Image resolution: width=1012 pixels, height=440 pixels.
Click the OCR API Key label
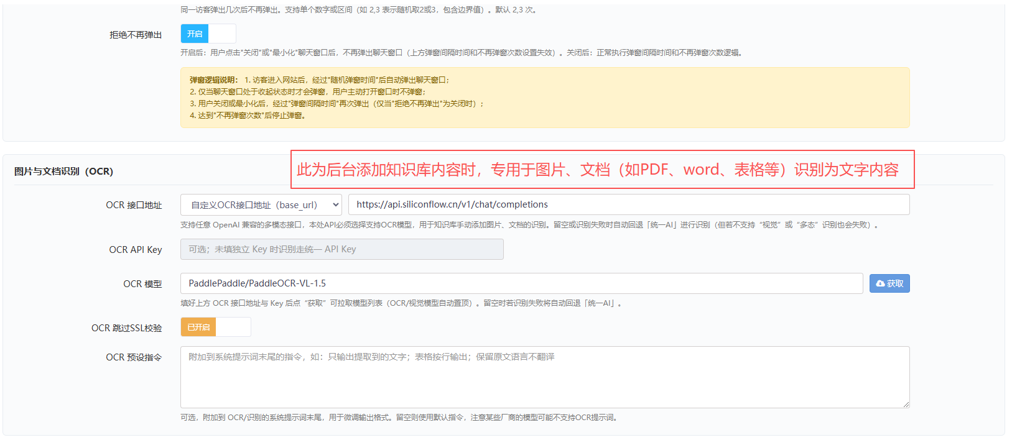tap(136, 250)
